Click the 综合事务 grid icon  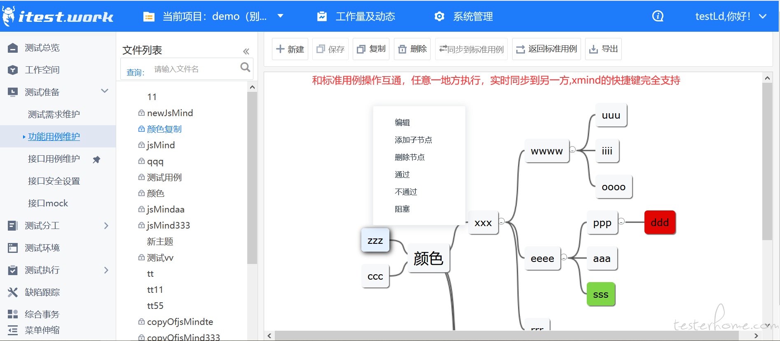(13, 314)
